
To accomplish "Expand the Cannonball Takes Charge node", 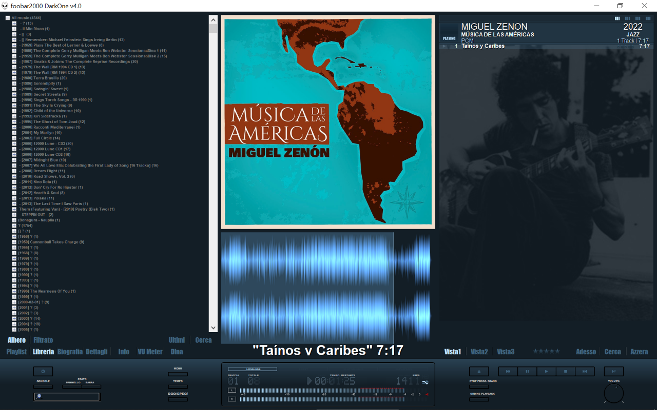I will pyautogui.click(x=14, y=242).
